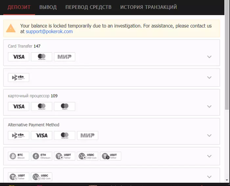This screenshot has width=230, height=186.
Task: Open the ДЕПОЗИТ tab
Action: tap(19, 7)
